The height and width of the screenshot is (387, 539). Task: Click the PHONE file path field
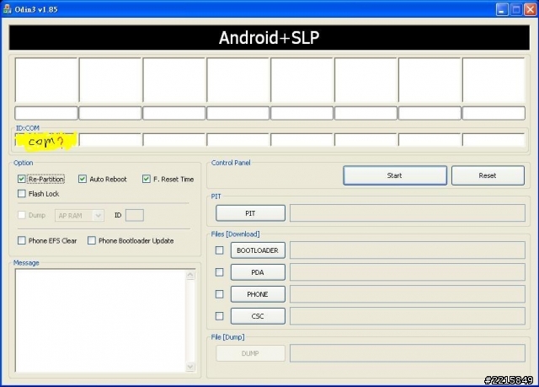click(x=408, y=294)
